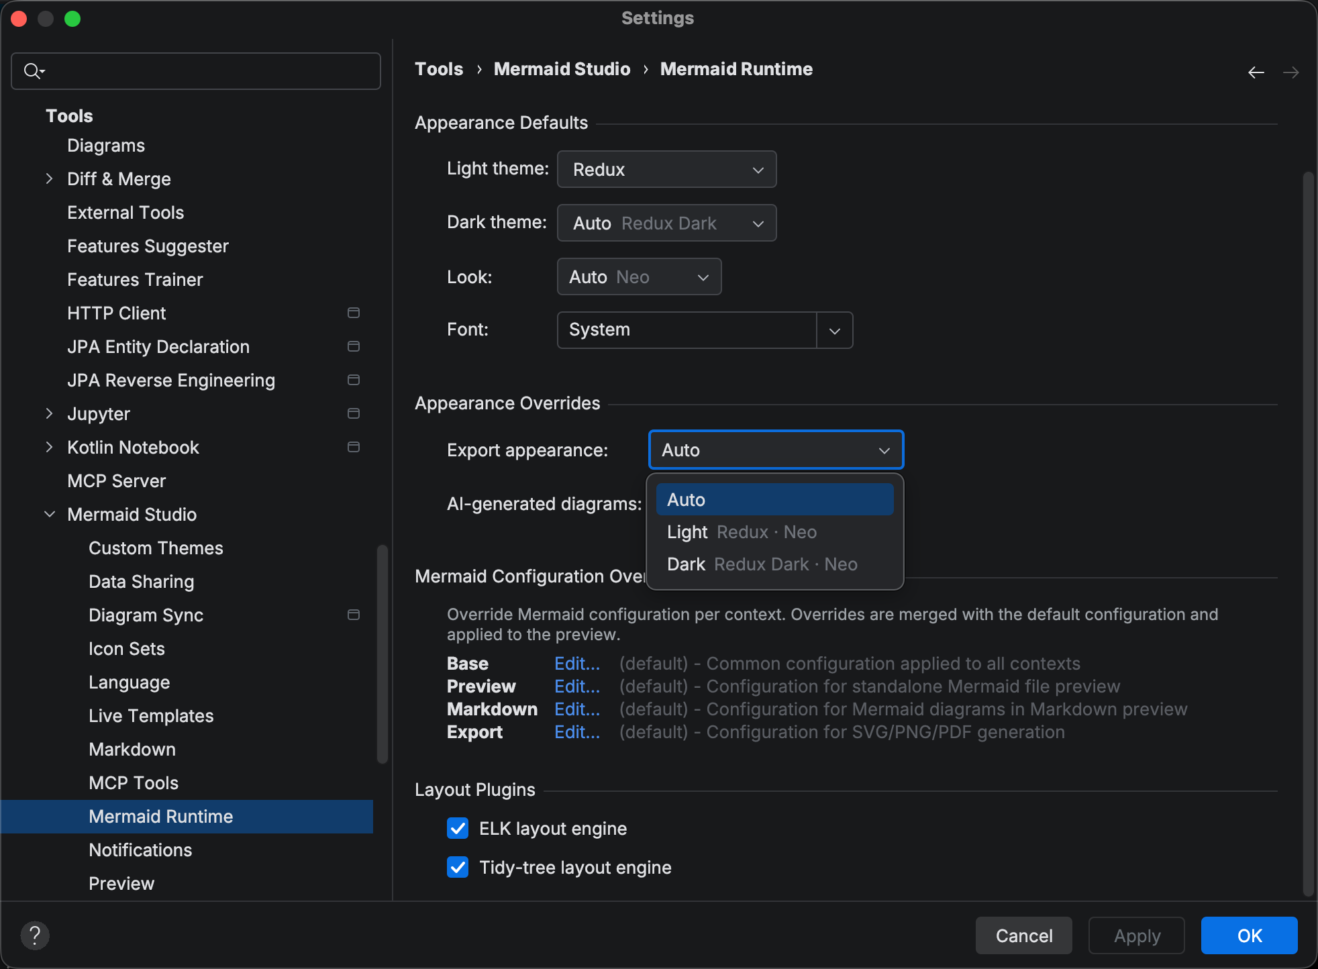This screenshot has width=1318, height=969.
Task: Select Diagrams in the settings tree
Action: (x=106, y=145)
